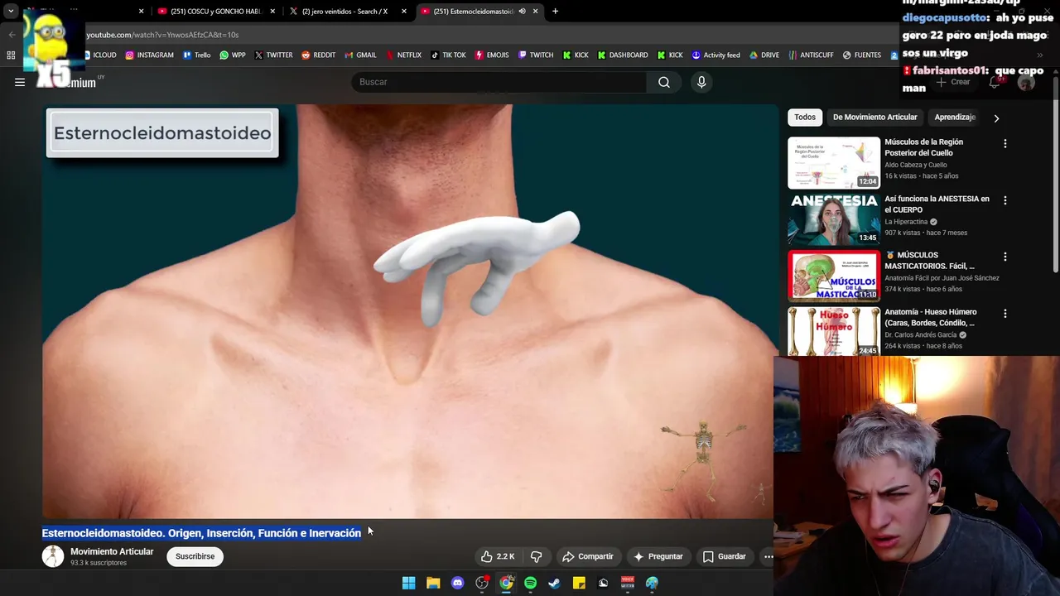Open more actions ellipsis beside Guardar
Viewport: 1060px width, 596px height.
tap(768, 556)
